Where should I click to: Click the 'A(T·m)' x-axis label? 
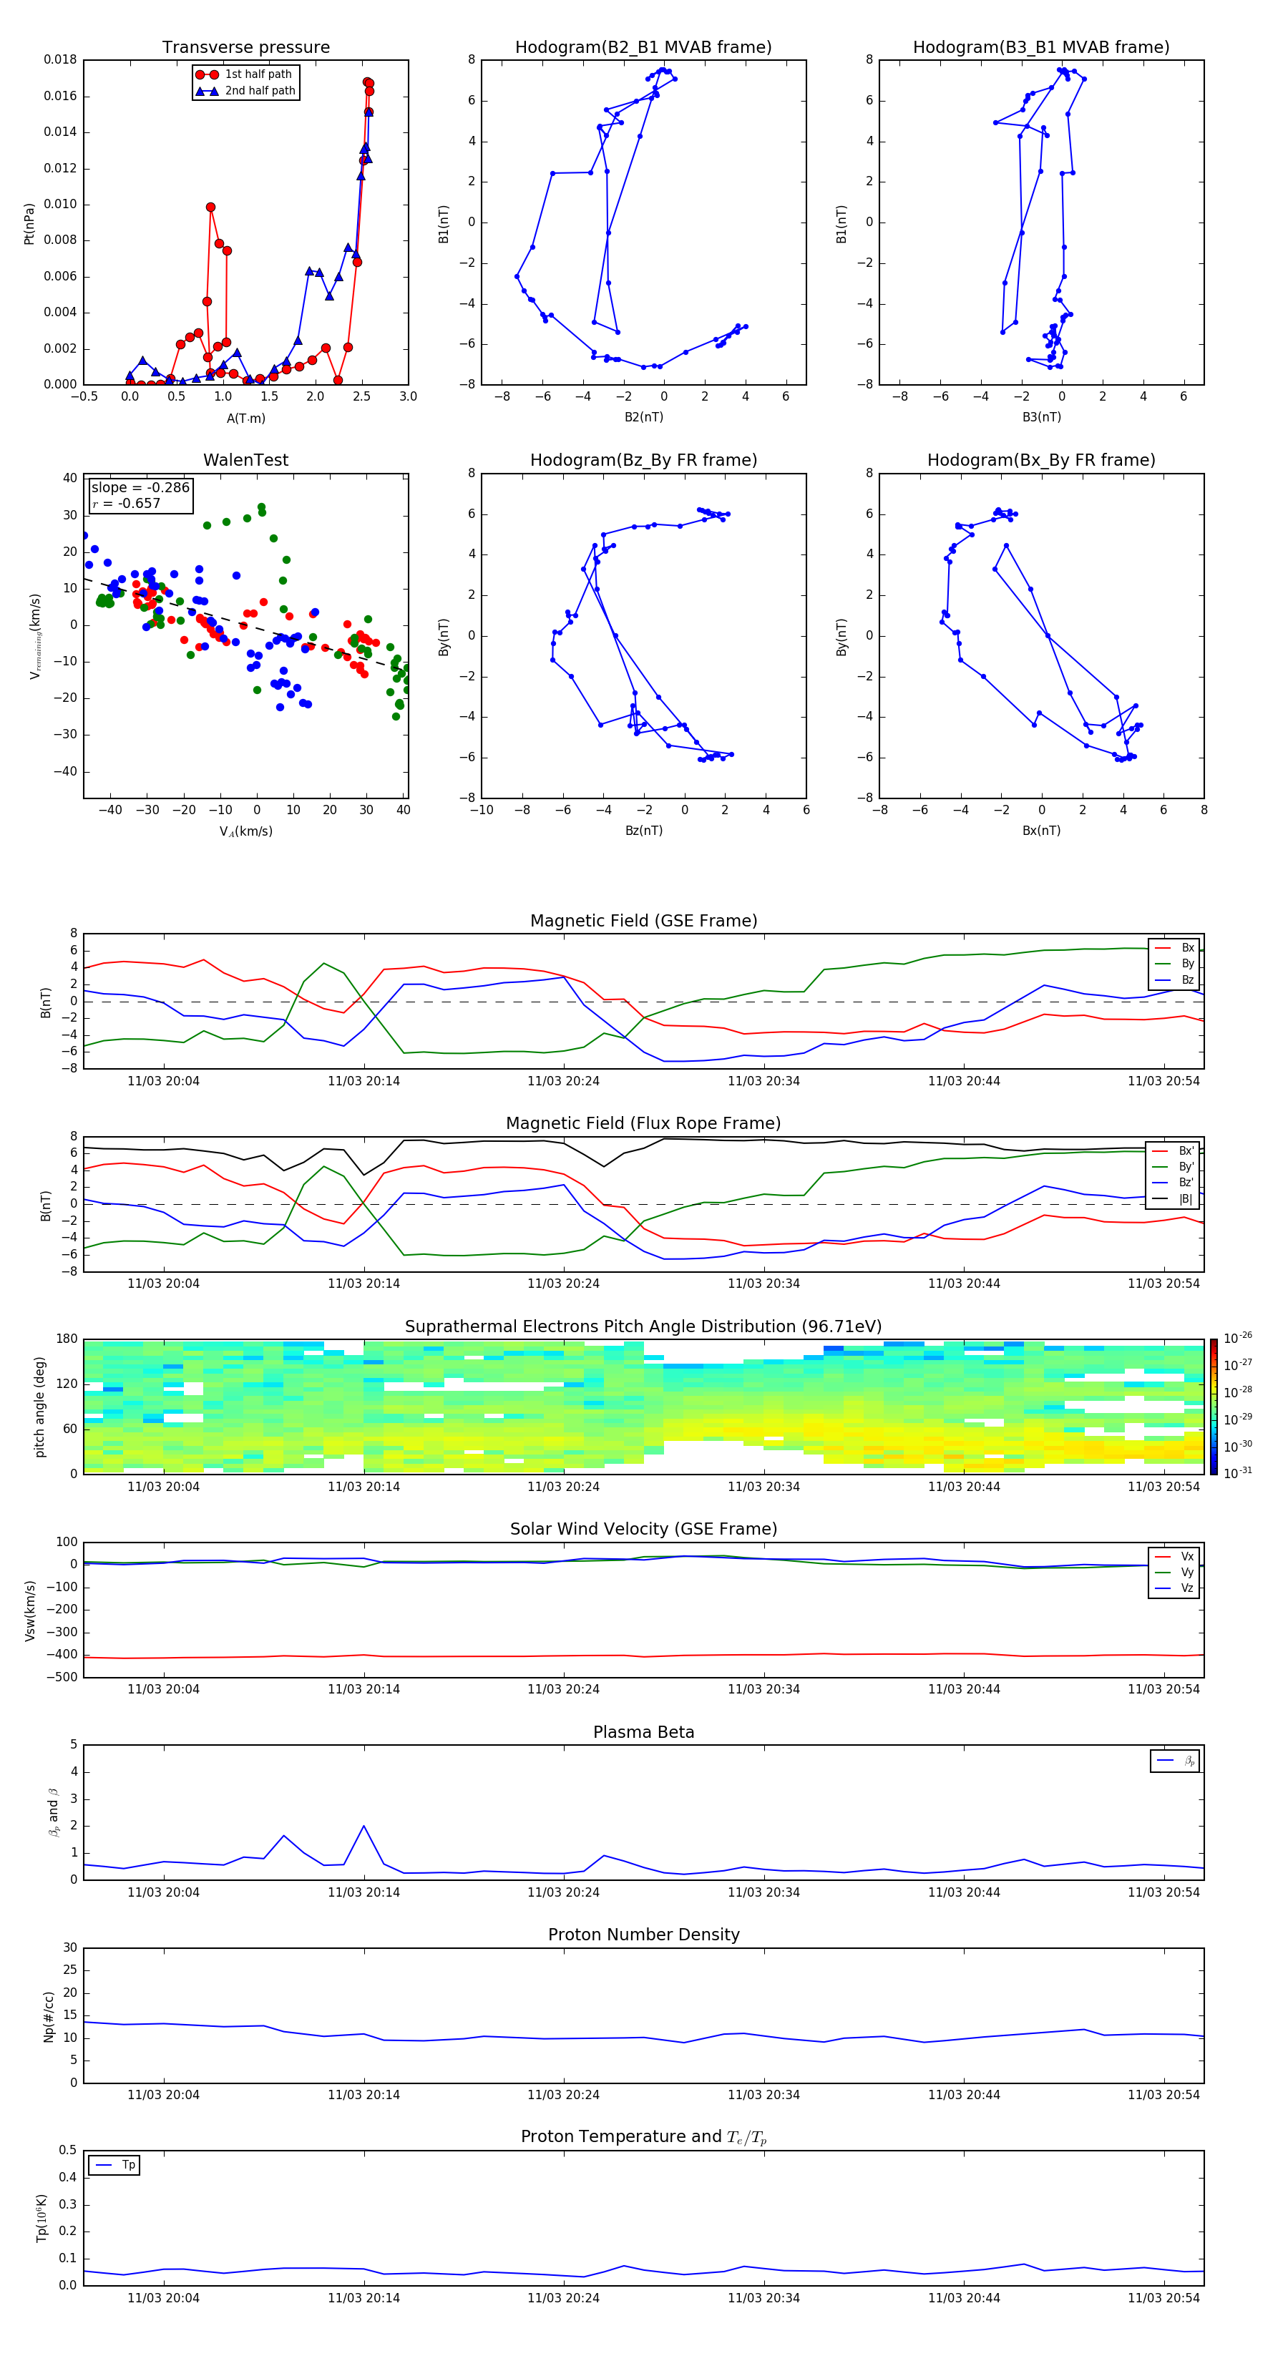coord(245,419)
